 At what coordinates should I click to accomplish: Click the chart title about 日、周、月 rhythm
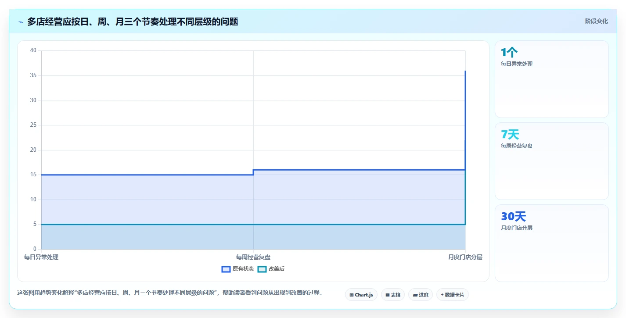click(133, 21)
